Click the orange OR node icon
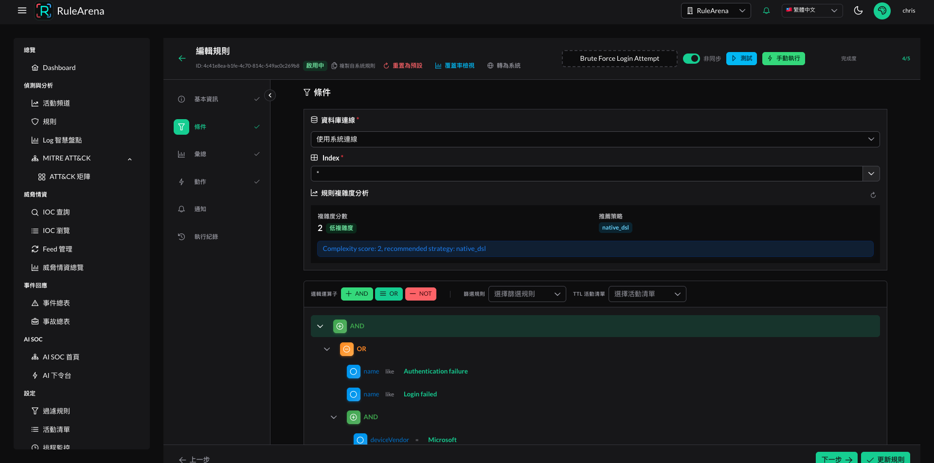The width and height of the screenshot is (934, 463). click(347, 349)
